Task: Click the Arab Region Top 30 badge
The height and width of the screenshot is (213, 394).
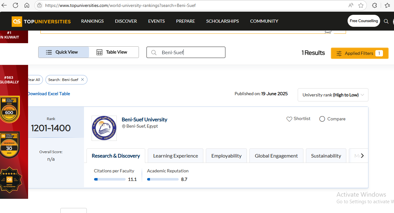Action: pyautogui.click(x=9, y=145)
